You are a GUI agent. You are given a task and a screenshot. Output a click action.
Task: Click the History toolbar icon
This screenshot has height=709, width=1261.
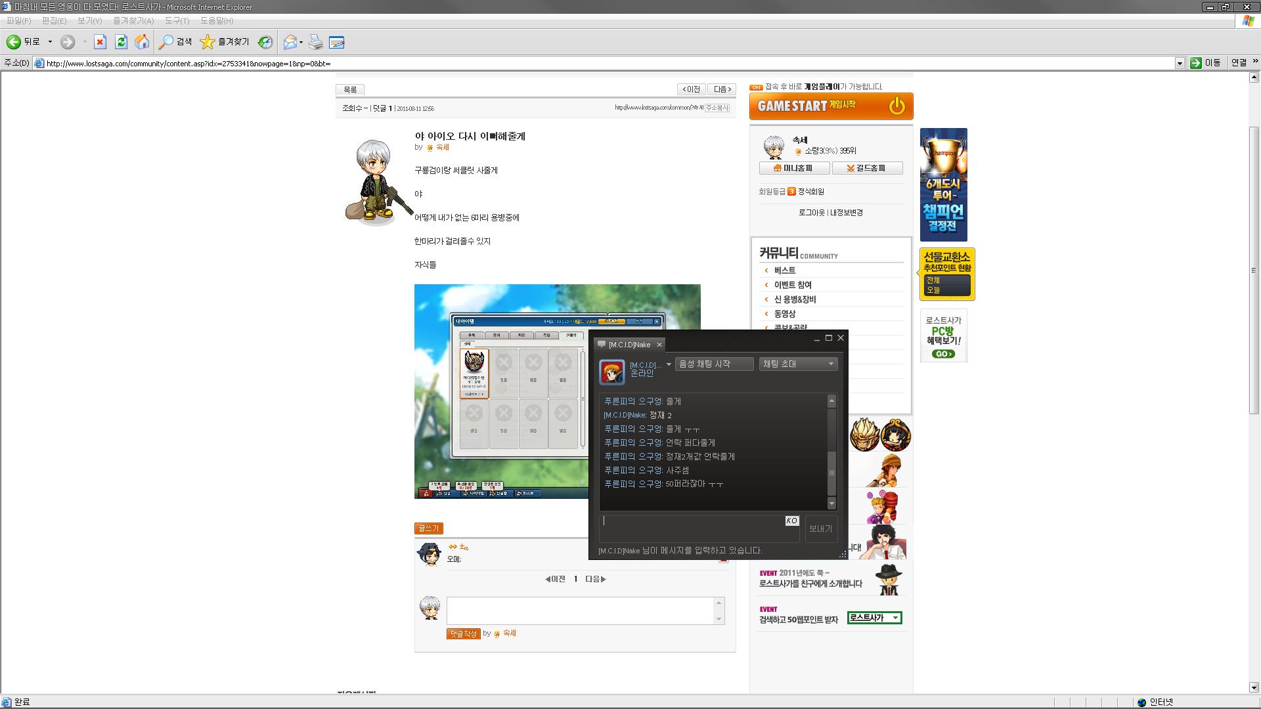[265, 42]
